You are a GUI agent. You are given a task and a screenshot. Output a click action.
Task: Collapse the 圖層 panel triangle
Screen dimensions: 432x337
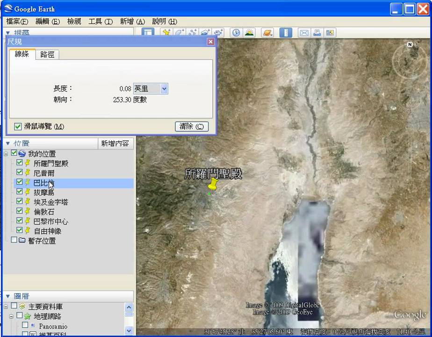pos(7,296)
